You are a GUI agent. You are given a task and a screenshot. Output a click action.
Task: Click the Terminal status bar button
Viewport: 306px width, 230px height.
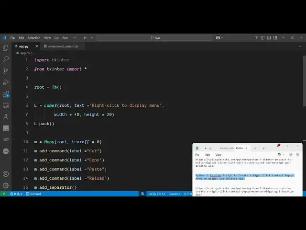[x=33, y=194]
